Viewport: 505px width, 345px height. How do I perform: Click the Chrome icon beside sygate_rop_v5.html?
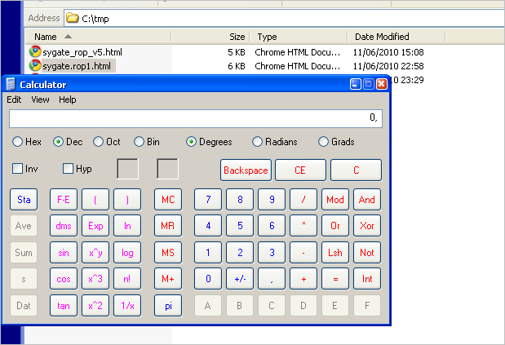tap(35, 52)
